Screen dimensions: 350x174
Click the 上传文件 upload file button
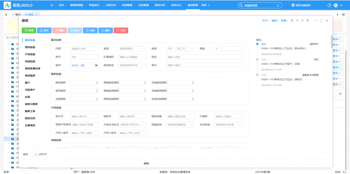[40, 154]
